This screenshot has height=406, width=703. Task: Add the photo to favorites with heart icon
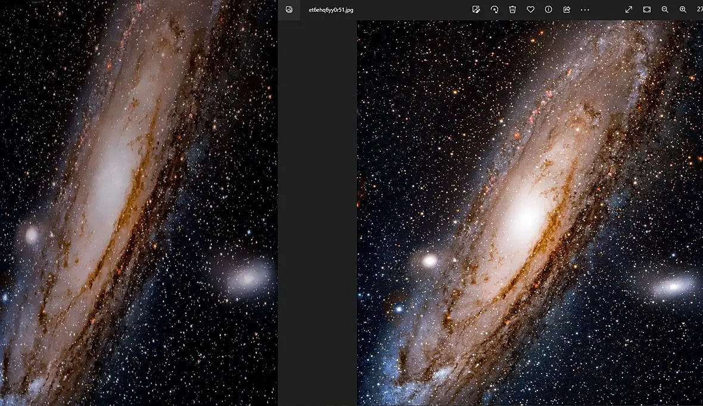[530, 10]
